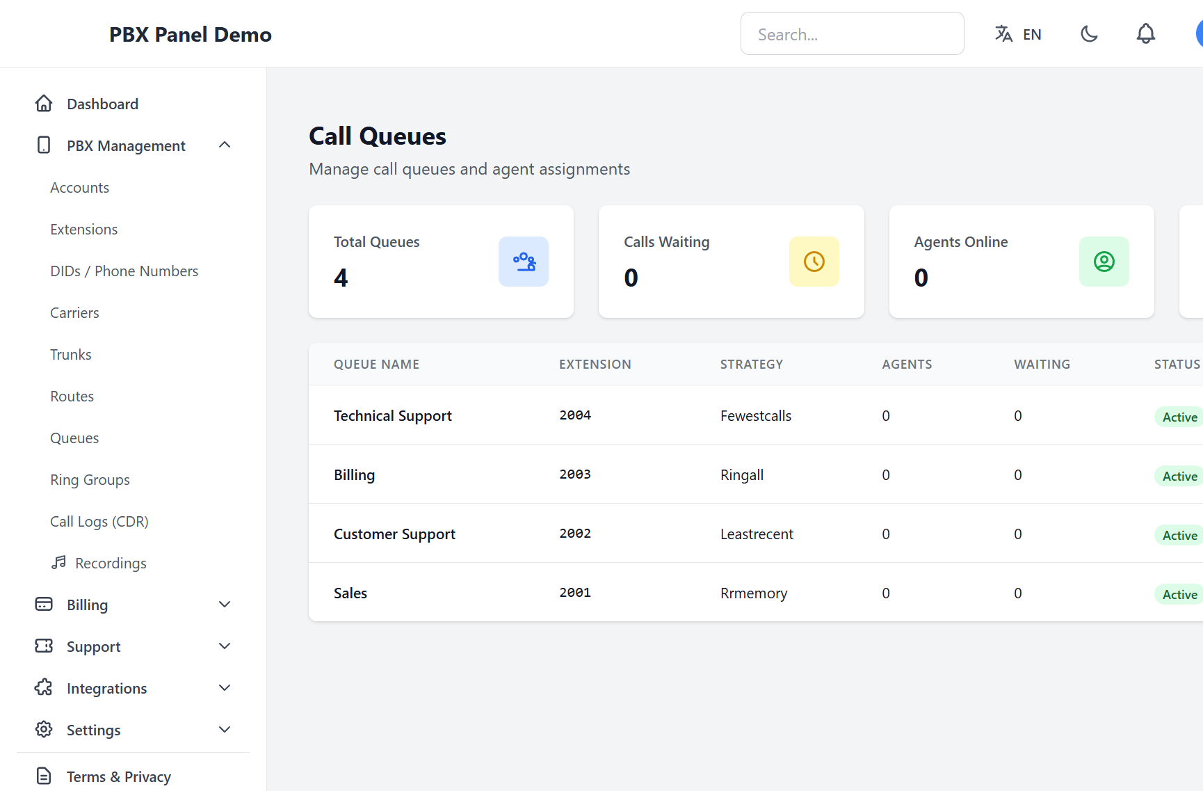The height and width of the screenshot is (791, 1203).
Task: Click the Support ticket icon
Action: 44,646
